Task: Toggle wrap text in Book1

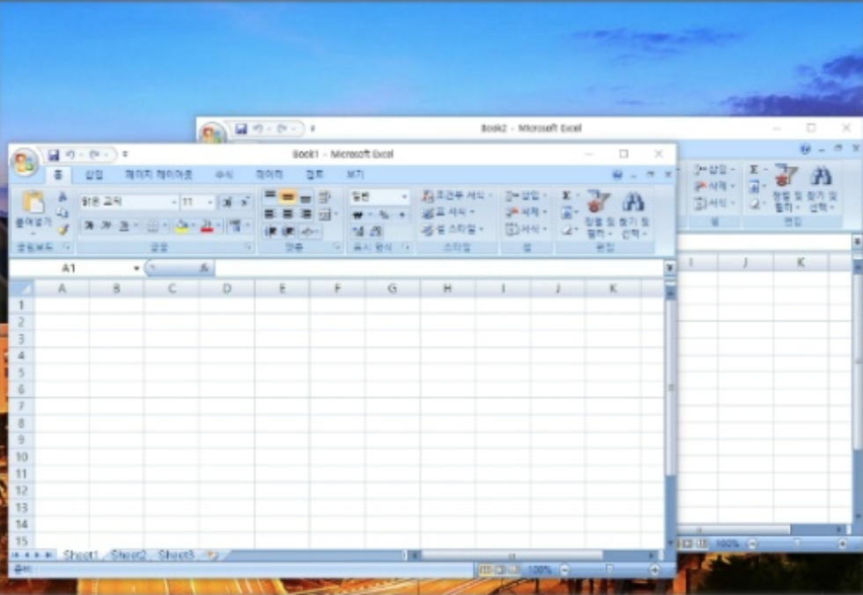Action: click(325, 196)
